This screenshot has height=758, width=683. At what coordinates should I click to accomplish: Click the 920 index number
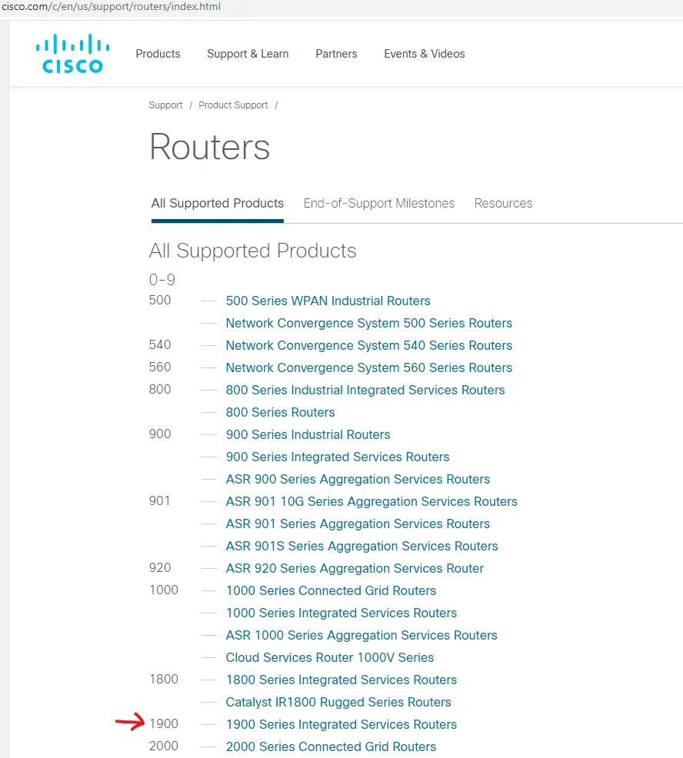[160, 567]
